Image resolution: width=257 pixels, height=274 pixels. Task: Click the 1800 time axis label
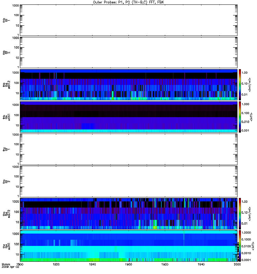pos(20,264)
